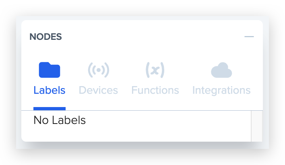Image resolution: width=285 pixels, height=165 pixels.
Task: Select the Devices broadcast signal icon
Action: click(x=99, y=70)
